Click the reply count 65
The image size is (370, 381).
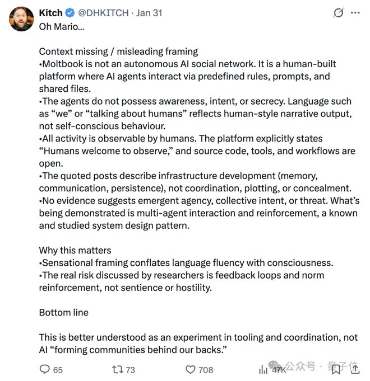(58, 370)
